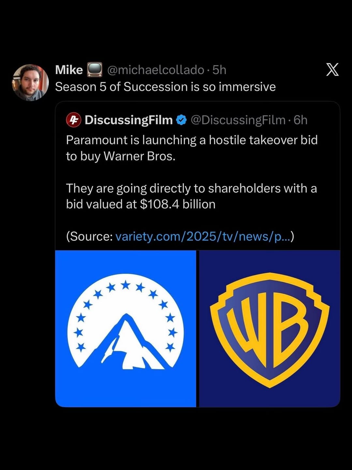Click 'Paramount is launching a hostile takeover bid'
This screenshot has height=470, width=352.
pos(192,140)
